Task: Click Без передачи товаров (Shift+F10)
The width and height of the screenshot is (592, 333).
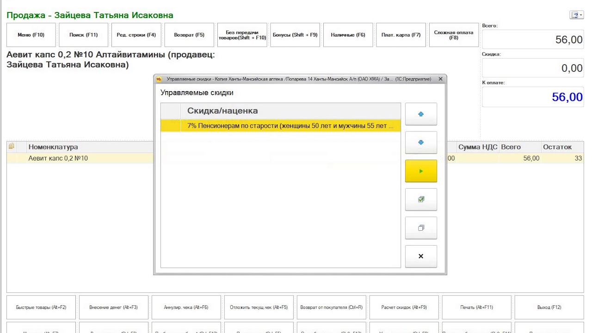Action: tap(242, 35)
